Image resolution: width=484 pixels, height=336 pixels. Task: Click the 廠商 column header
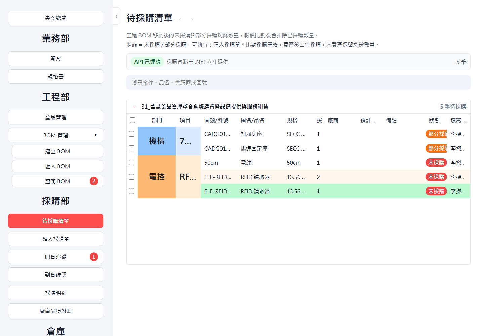tap(333, 120)
